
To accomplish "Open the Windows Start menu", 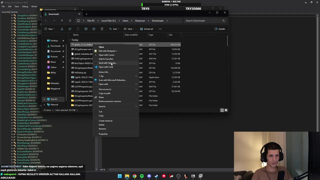I will click(x=120, y=176).
